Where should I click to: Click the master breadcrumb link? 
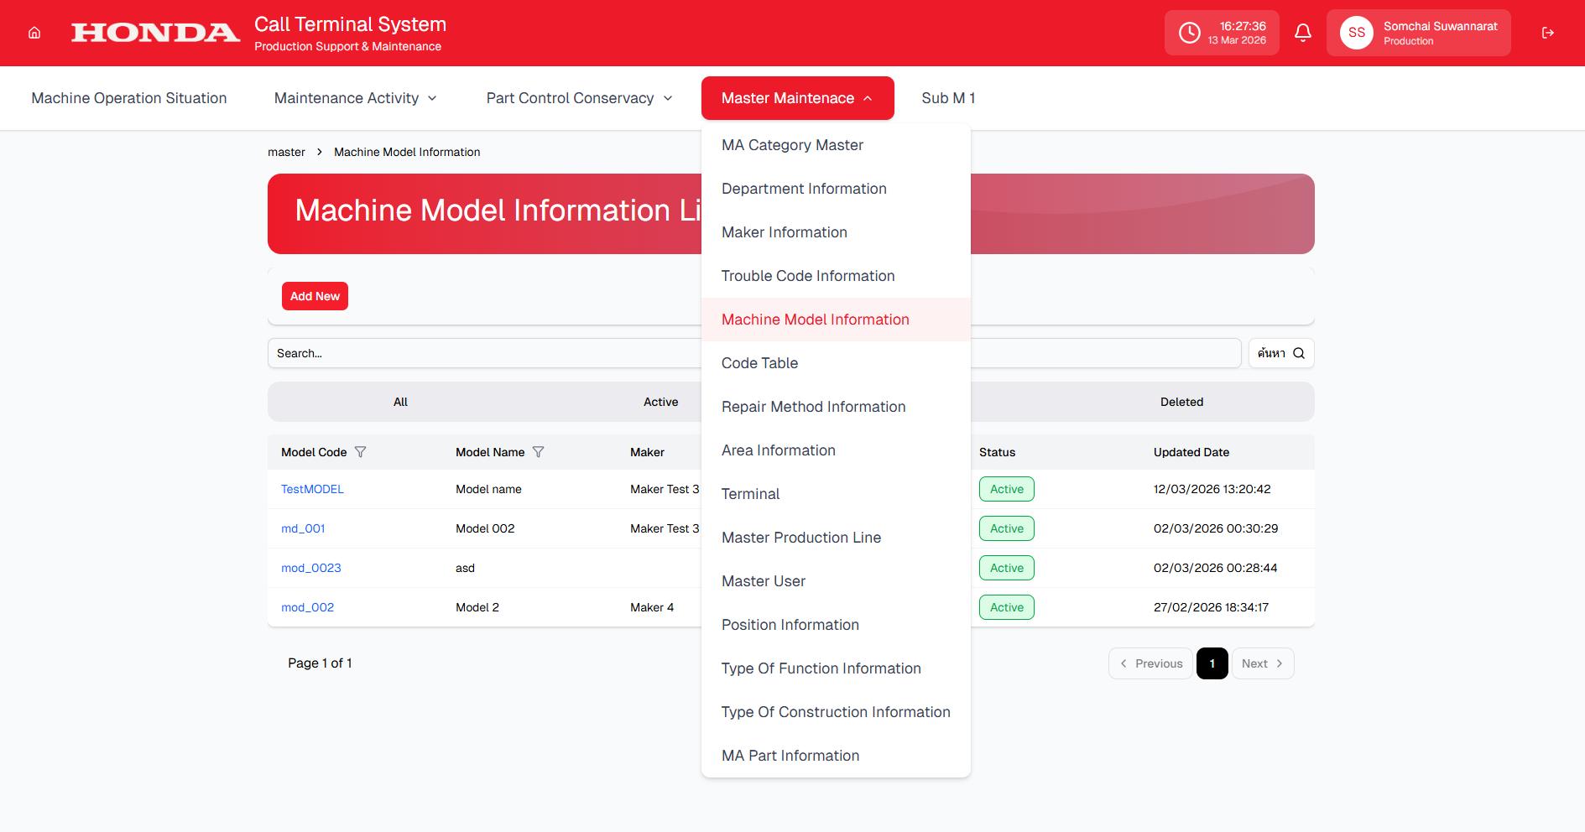click(x=286, y=152)
